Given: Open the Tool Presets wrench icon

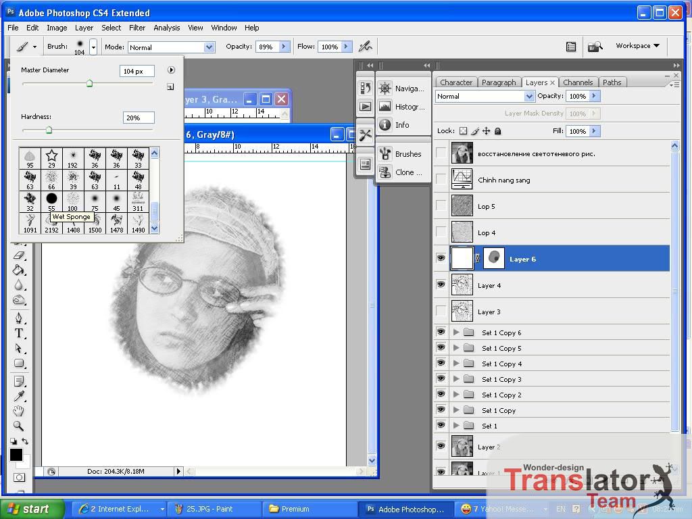Looking at the screenshot, I should (x=365, y=135).
